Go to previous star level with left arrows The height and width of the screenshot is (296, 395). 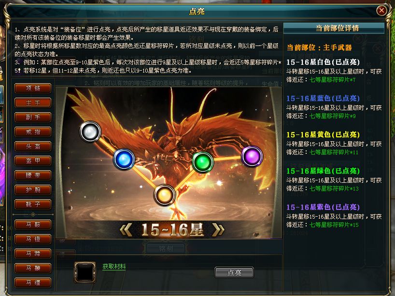point(126,230)
